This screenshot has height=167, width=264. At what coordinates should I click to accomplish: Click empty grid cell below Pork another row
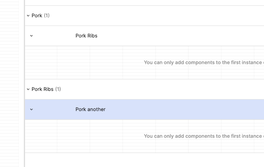point(74,136)
